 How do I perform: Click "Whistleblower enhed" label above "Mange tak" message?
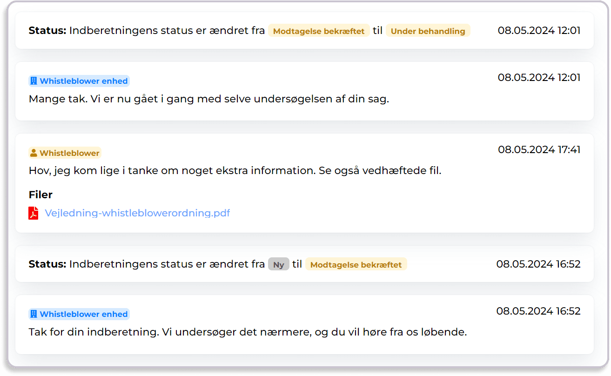83,81
